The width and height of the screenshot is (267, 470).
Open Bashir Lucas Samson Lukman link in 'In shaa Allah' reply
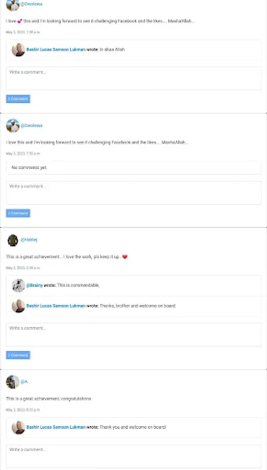coord(56,50)
